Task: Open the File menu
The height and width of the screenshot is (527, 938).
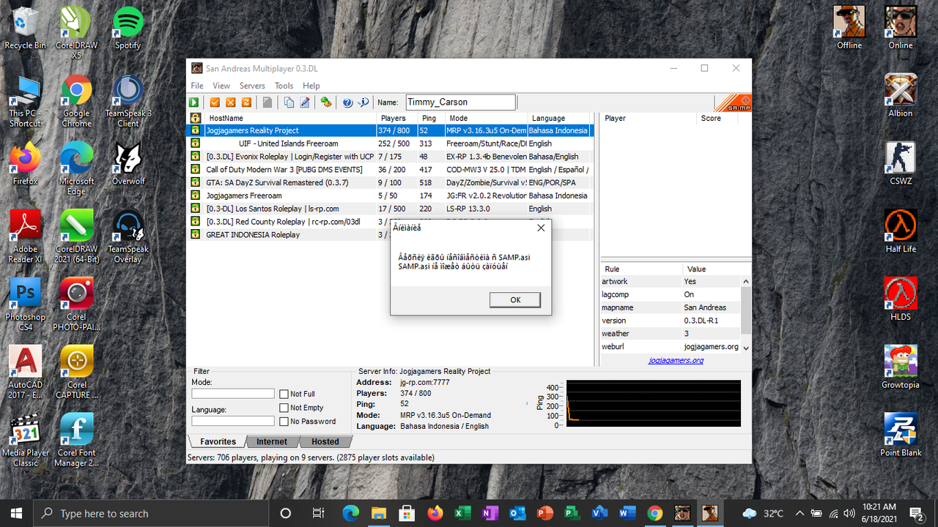Action: 197,86
